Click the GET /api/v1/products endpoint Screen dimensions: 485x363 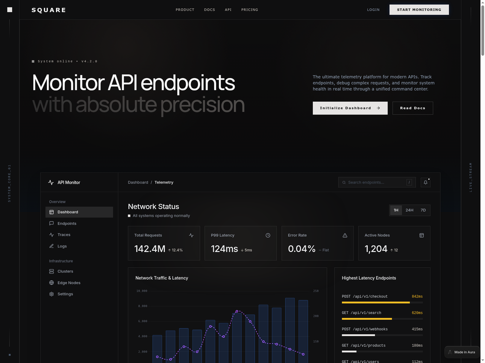coord(363,346)
